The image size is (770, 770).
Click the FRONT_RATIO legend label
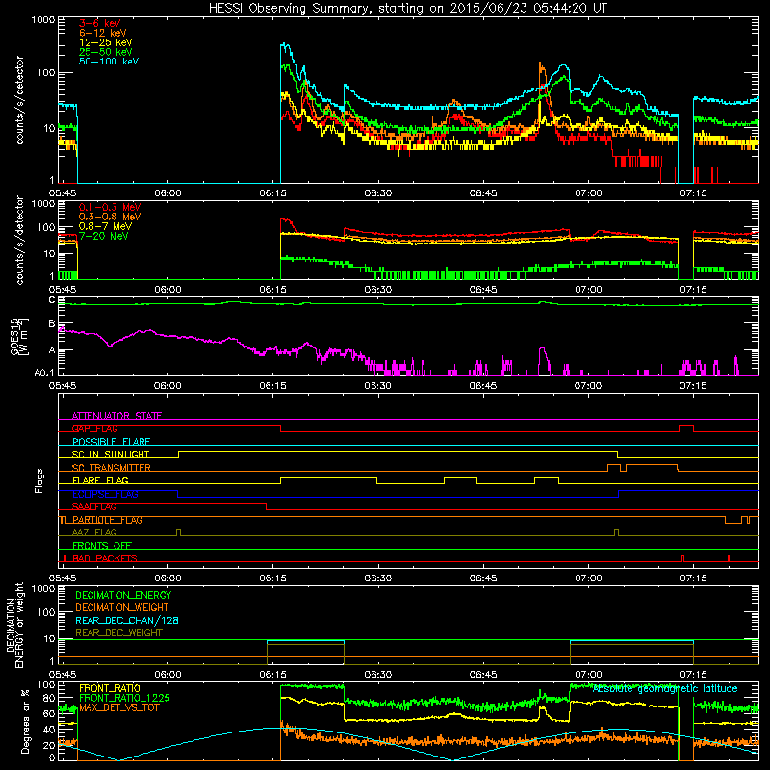point(110,688)
